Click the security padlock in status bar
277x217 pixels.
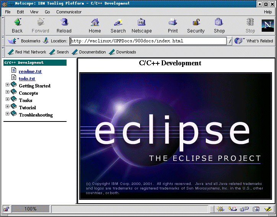pos(6,209)
